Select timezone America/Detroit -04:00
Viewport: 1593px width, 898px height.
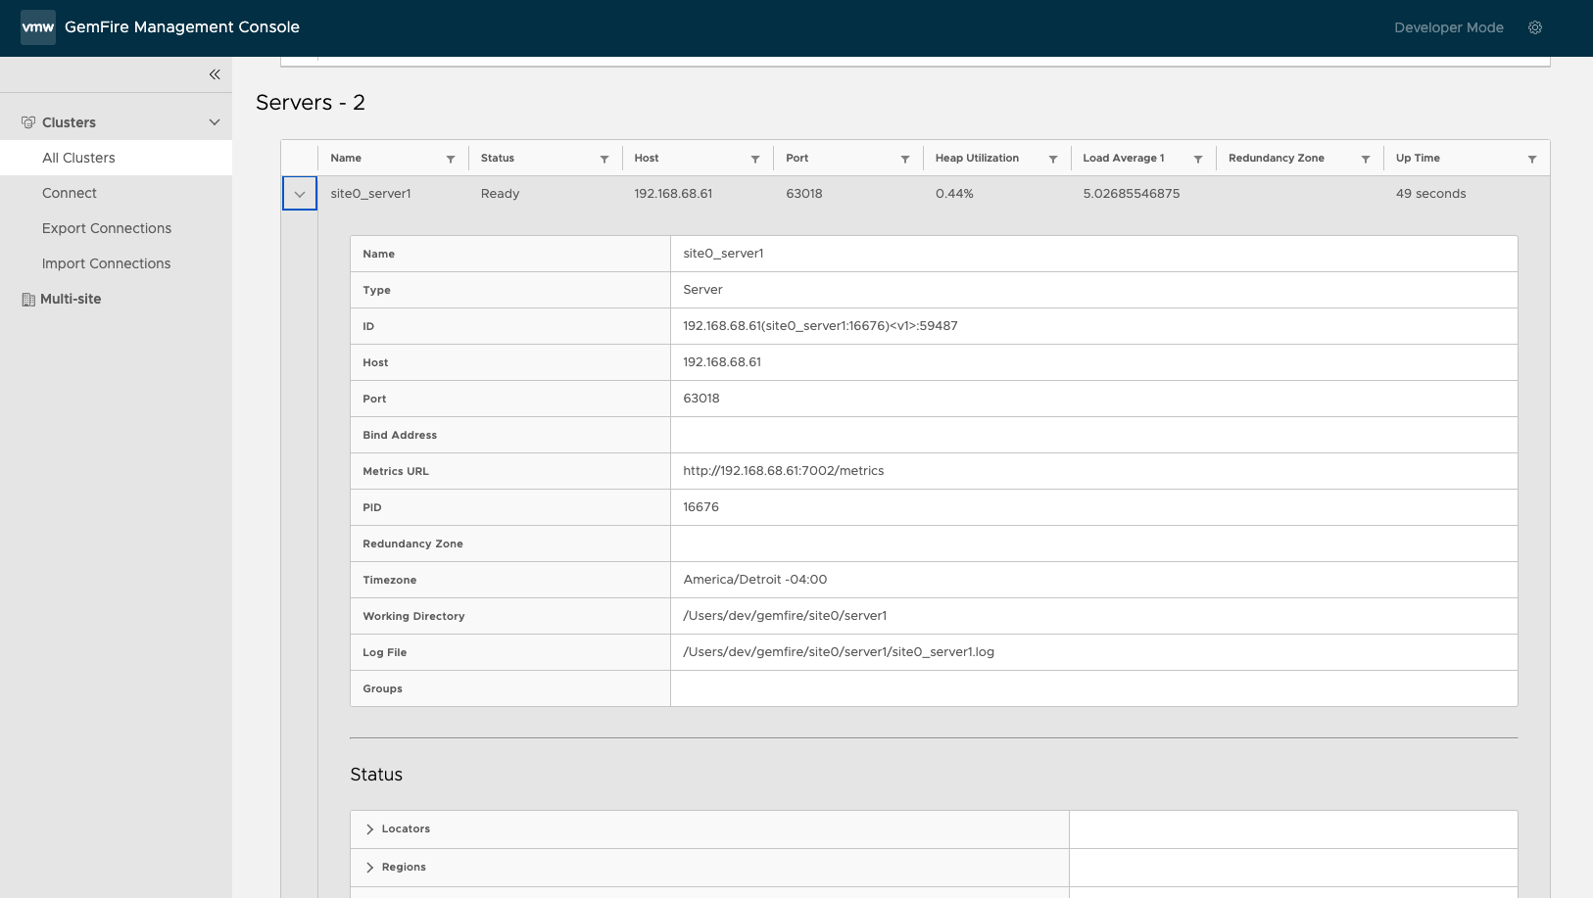(755, 580)
